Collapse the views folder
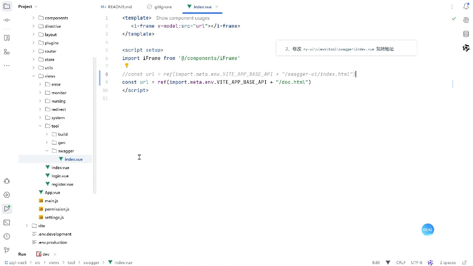 [x=33, y=76]
